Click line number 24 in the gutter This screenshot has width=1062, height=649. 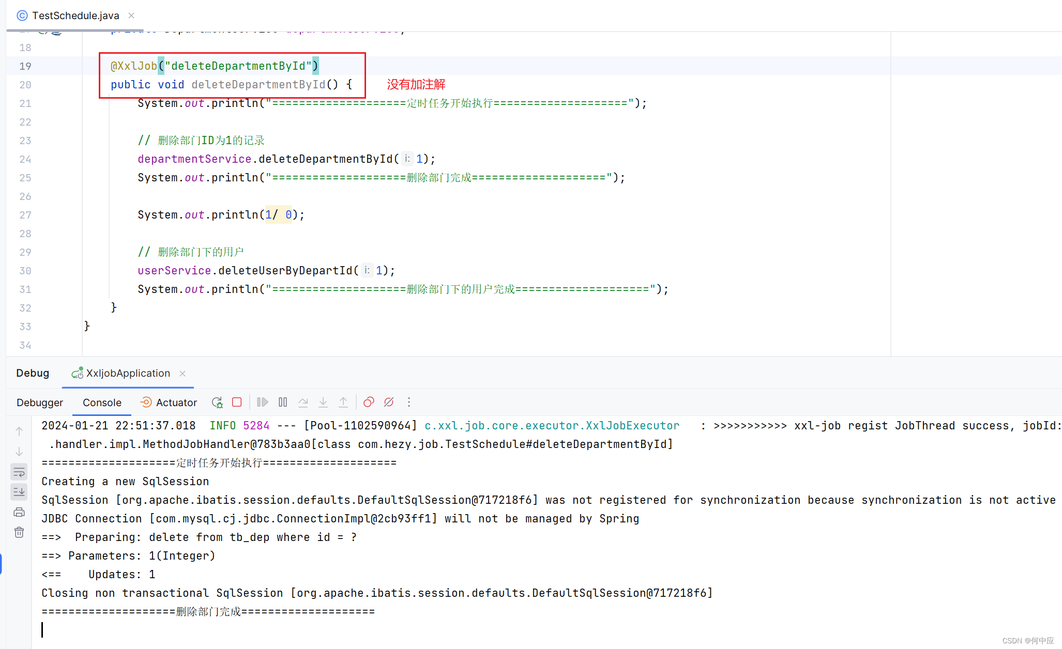(25, 159)
